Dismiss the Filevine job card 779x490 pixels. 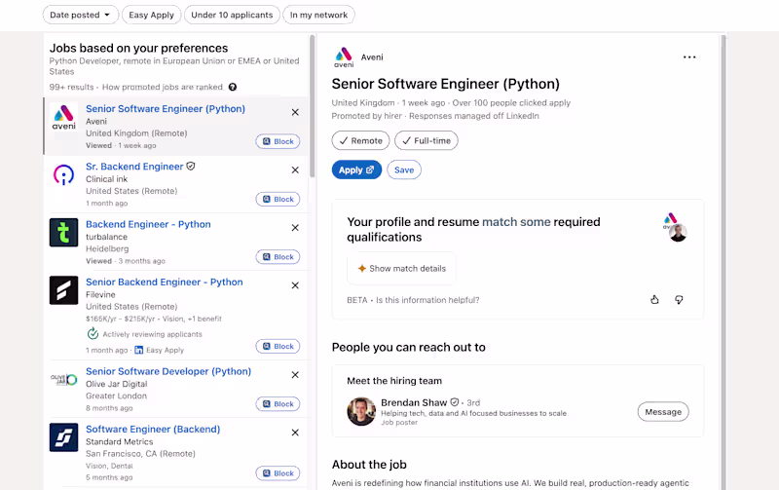click(x=295, y=285)
